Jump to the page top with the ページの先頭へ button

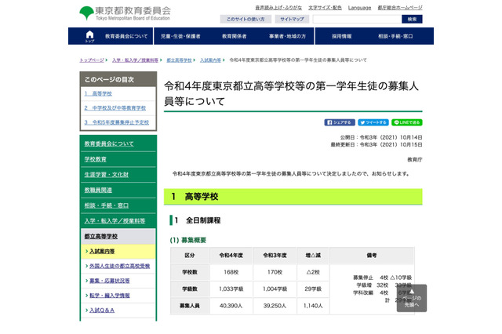tap(412, 298)
